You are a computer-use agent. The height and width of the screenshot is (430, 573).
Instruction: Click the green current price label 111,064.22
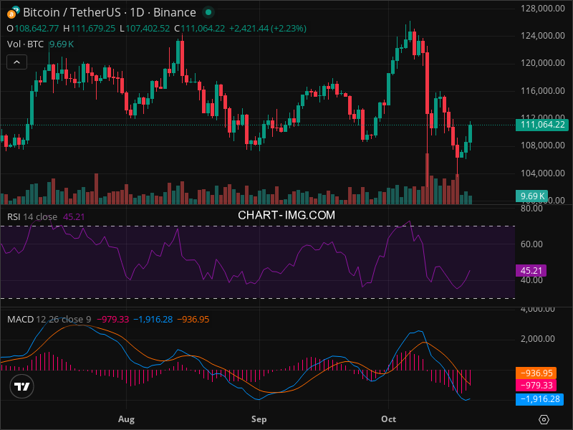pos(541,125)
